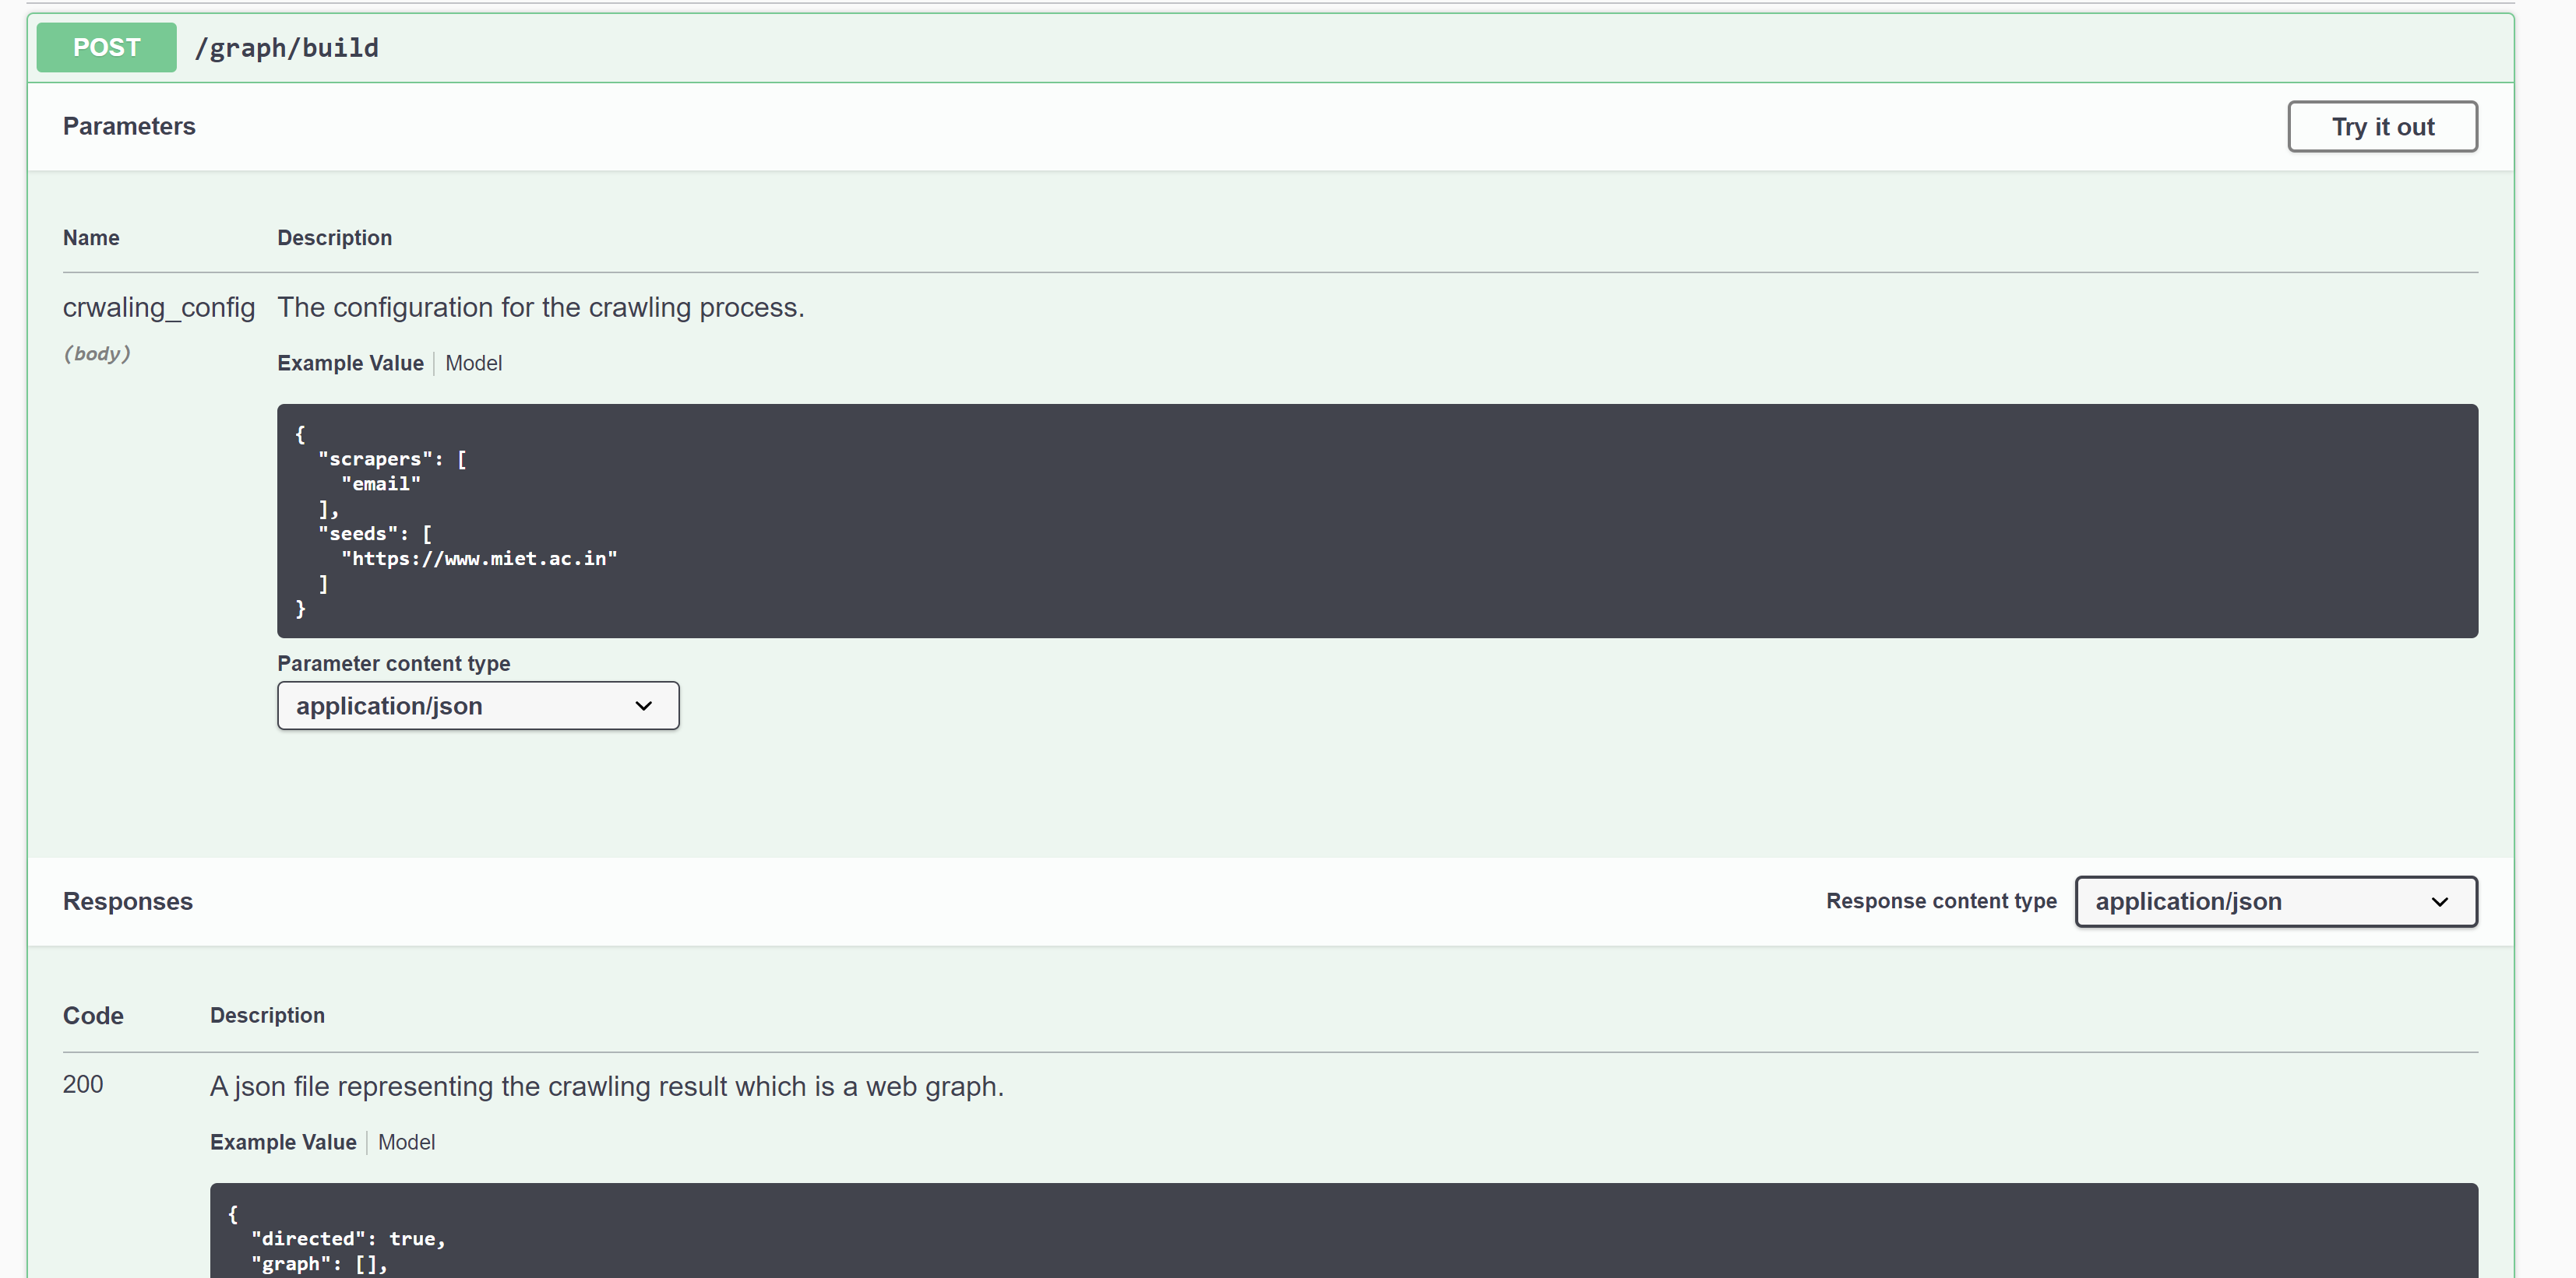Viewport: 2576px width, 1278px height.
Task: Click the "directed": true line in response
Action: click(x=348, y=1240)
